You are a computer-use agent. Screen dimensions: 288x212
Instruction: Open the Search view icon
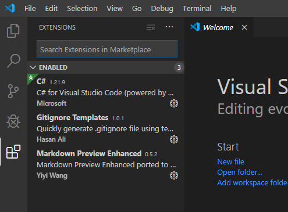click(x=13, y=61)
